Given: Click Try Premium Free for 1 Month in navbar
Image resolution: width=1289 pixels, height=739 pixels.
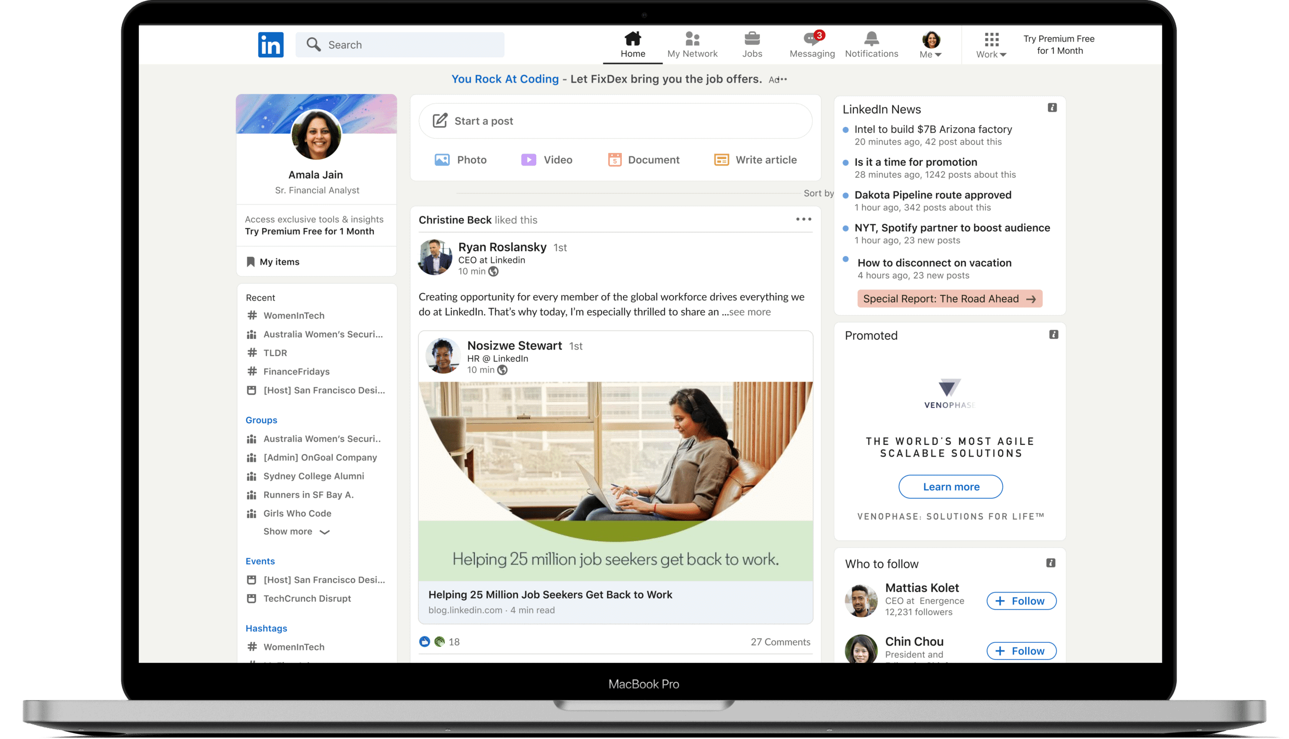Looking at the screenshot, I should click(1059, 45).
